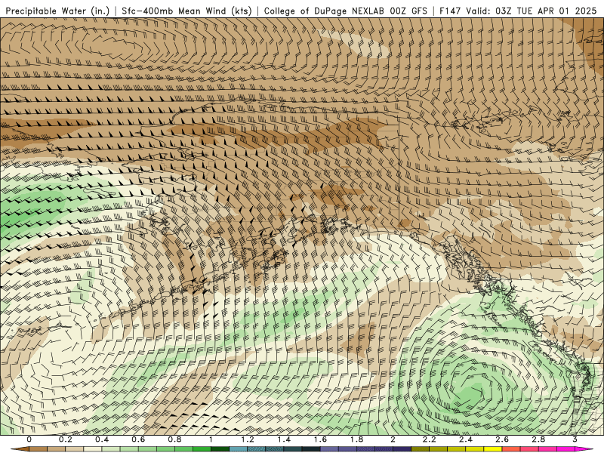Viewport: 604px width, 453px height.
Task: Click the '1.8' color scale label
Action: point(356,439)
